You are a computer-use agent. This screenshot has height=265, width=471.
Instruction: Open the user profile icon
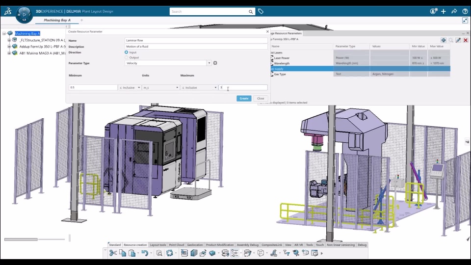click(x=433, y=11)
